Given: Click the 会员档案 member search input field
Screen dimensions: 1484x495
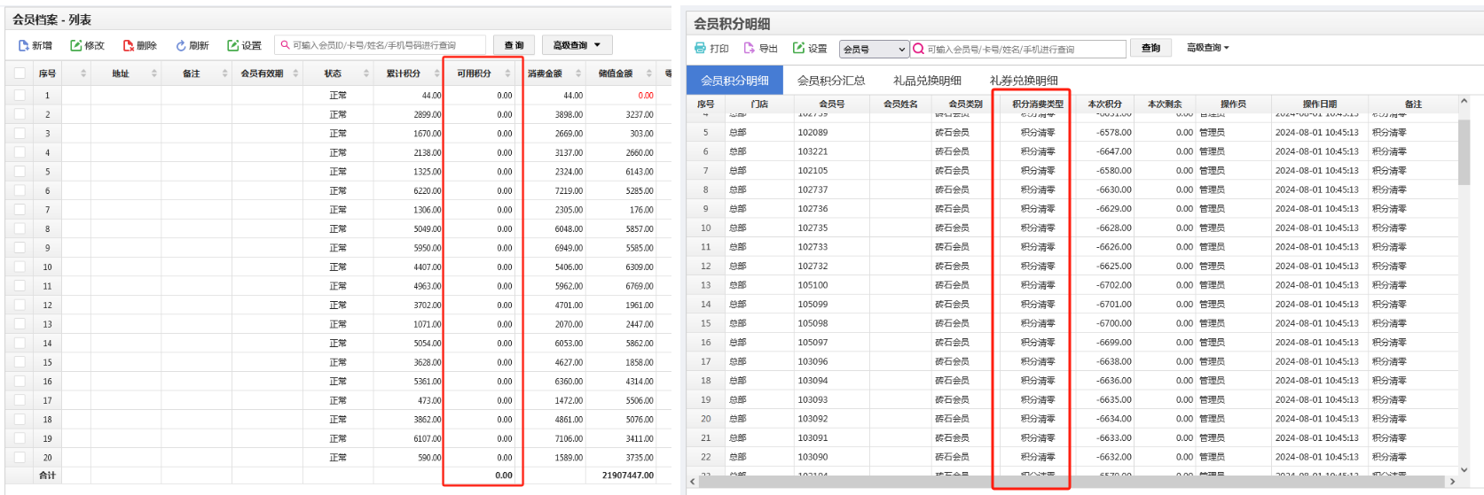Looking at the screenshot, I should [380, 45].
